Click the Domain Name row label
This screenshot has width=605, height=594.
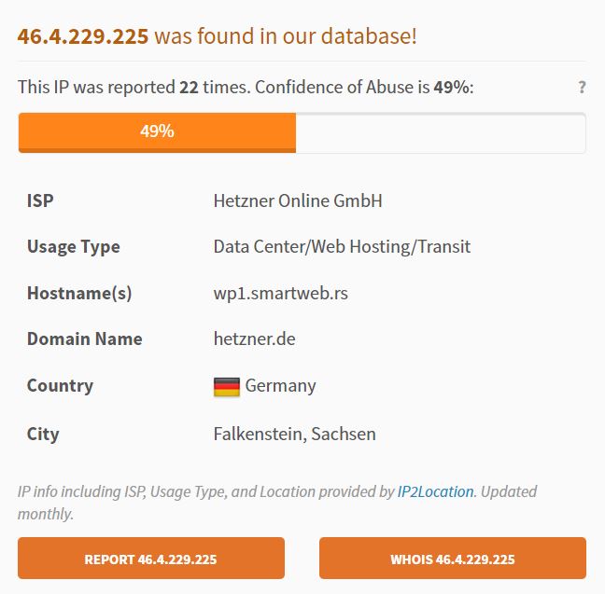point(85,338)
